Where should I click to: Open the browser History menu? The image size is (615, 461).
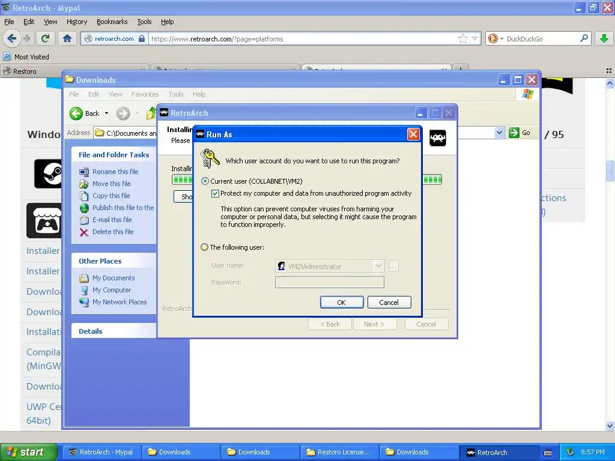pos(76,22)
